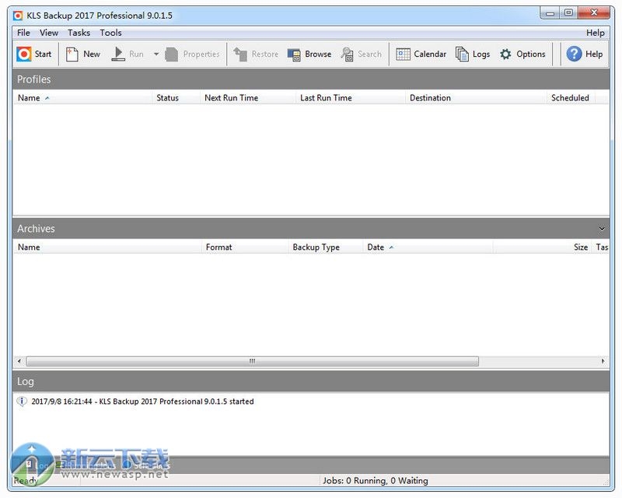The image size is (622, 498).
Task: Open profile Properties from toolbar
Action: click(x=192, y=54)
